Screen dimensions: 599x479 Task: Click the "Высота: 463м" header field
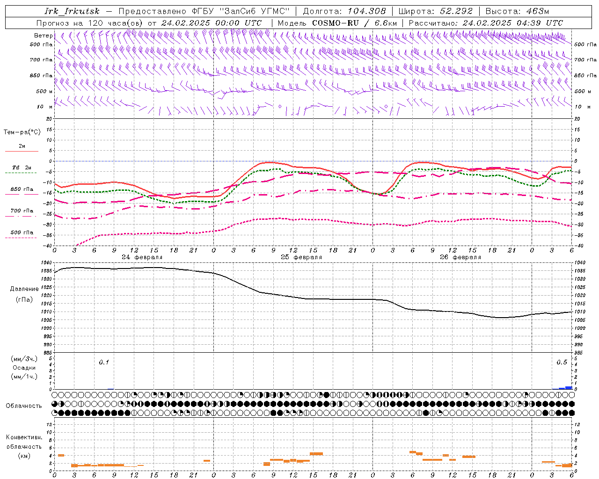[517, 11]
